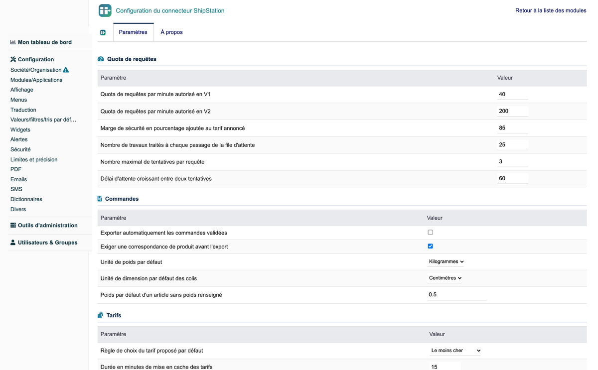Click the gauge icon beside Quota de requêtes
This screenshot has height=370, width=598.
tap(101, 59)
